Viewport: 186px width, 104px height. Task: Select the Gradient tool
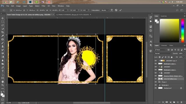(x=3, y=57)
